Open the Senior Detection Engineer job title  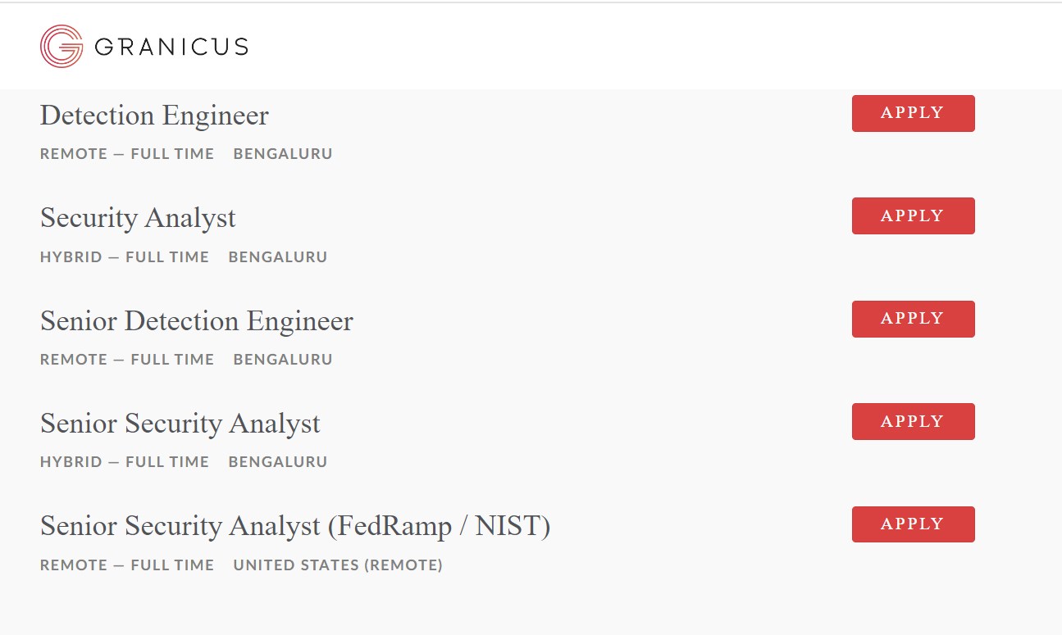point(197,321)
